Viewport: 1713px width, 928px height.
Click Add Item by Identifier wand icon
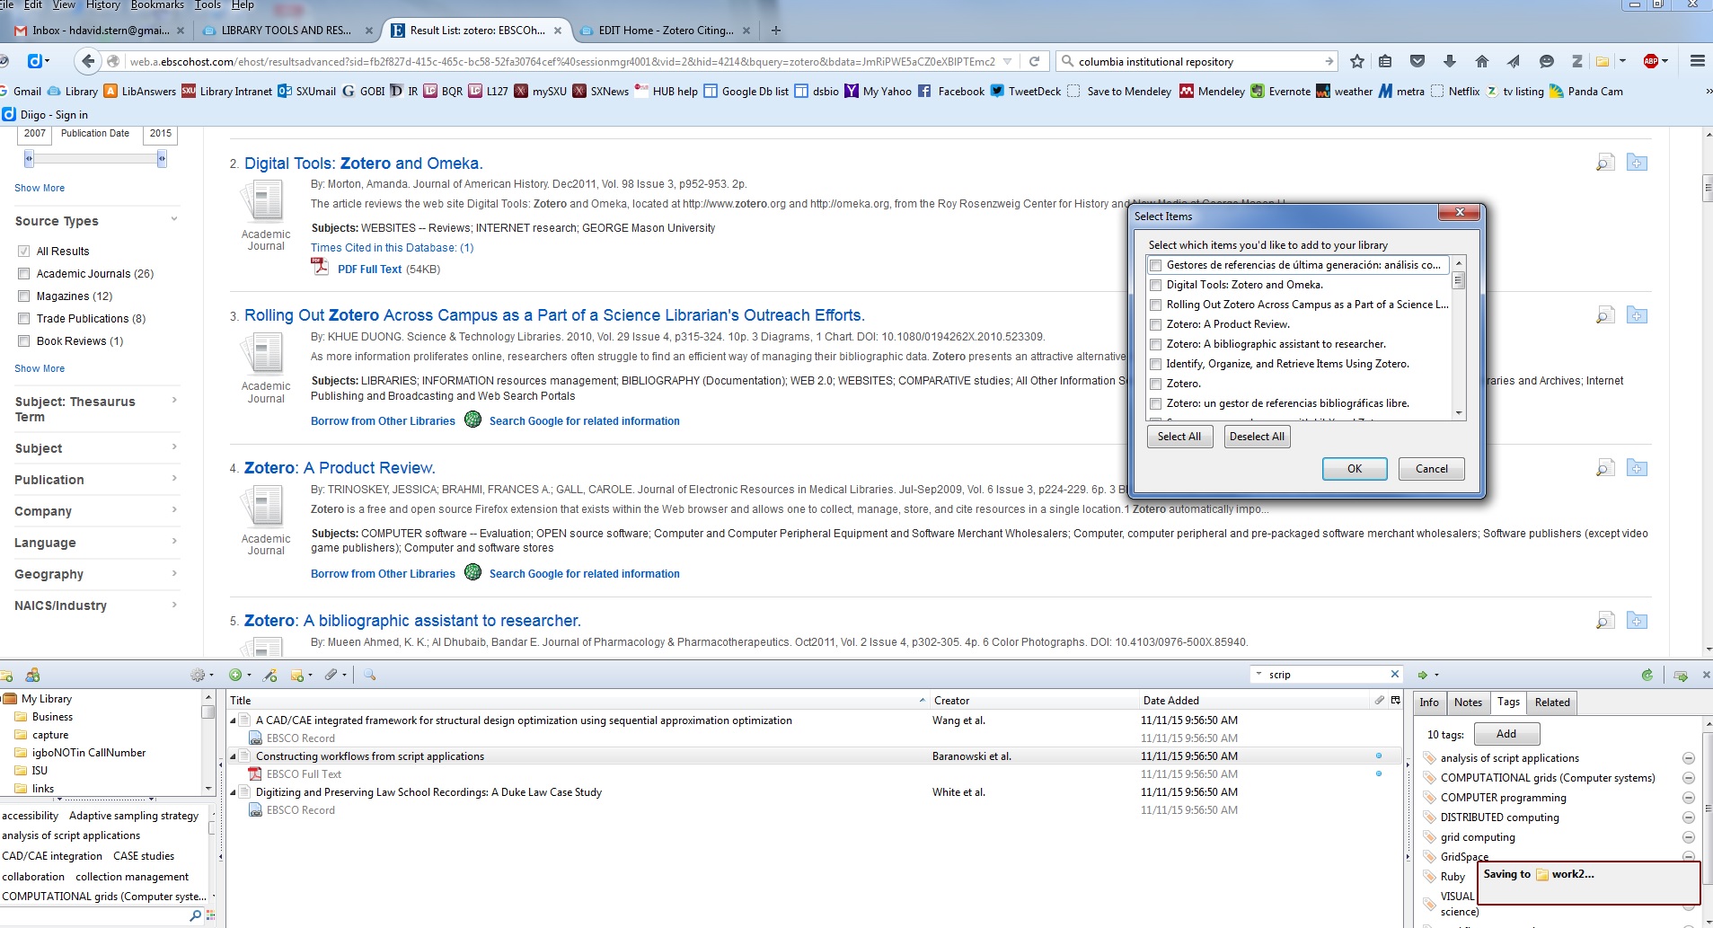[x=270, y=675]
